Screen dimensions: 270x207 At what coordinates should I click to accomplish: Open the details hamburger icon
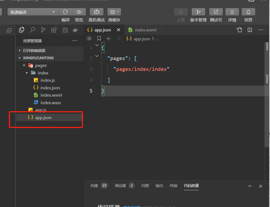tap(232, 12)
